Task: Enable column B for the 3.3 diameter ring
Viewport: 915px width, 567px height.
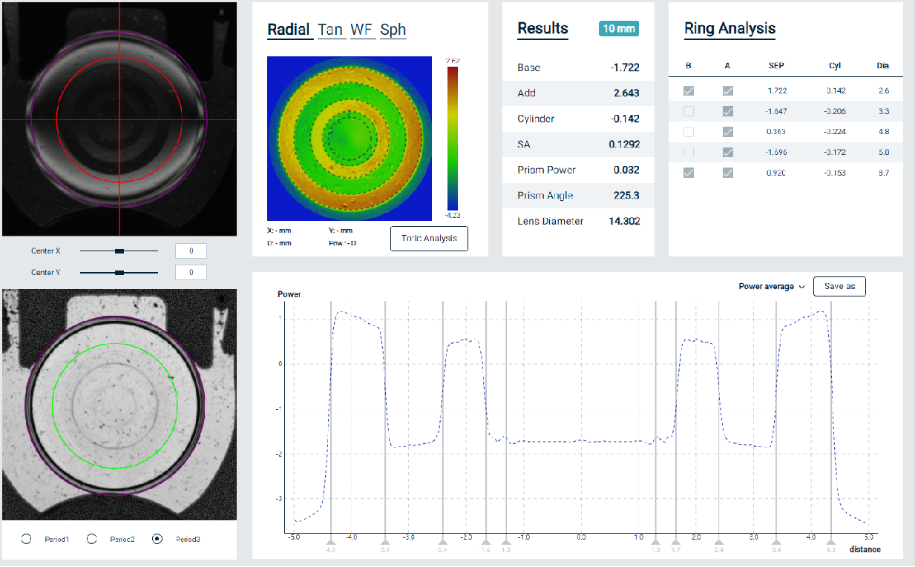Action: click(689, 111)
